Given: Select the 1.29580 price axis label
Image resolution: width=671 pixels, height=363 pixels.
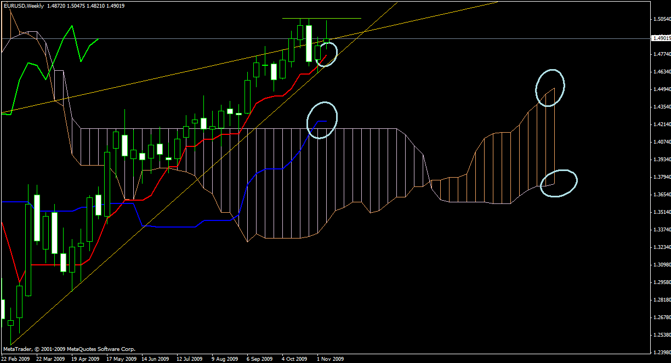Looking at the screenshot, I should click(662, 282).
